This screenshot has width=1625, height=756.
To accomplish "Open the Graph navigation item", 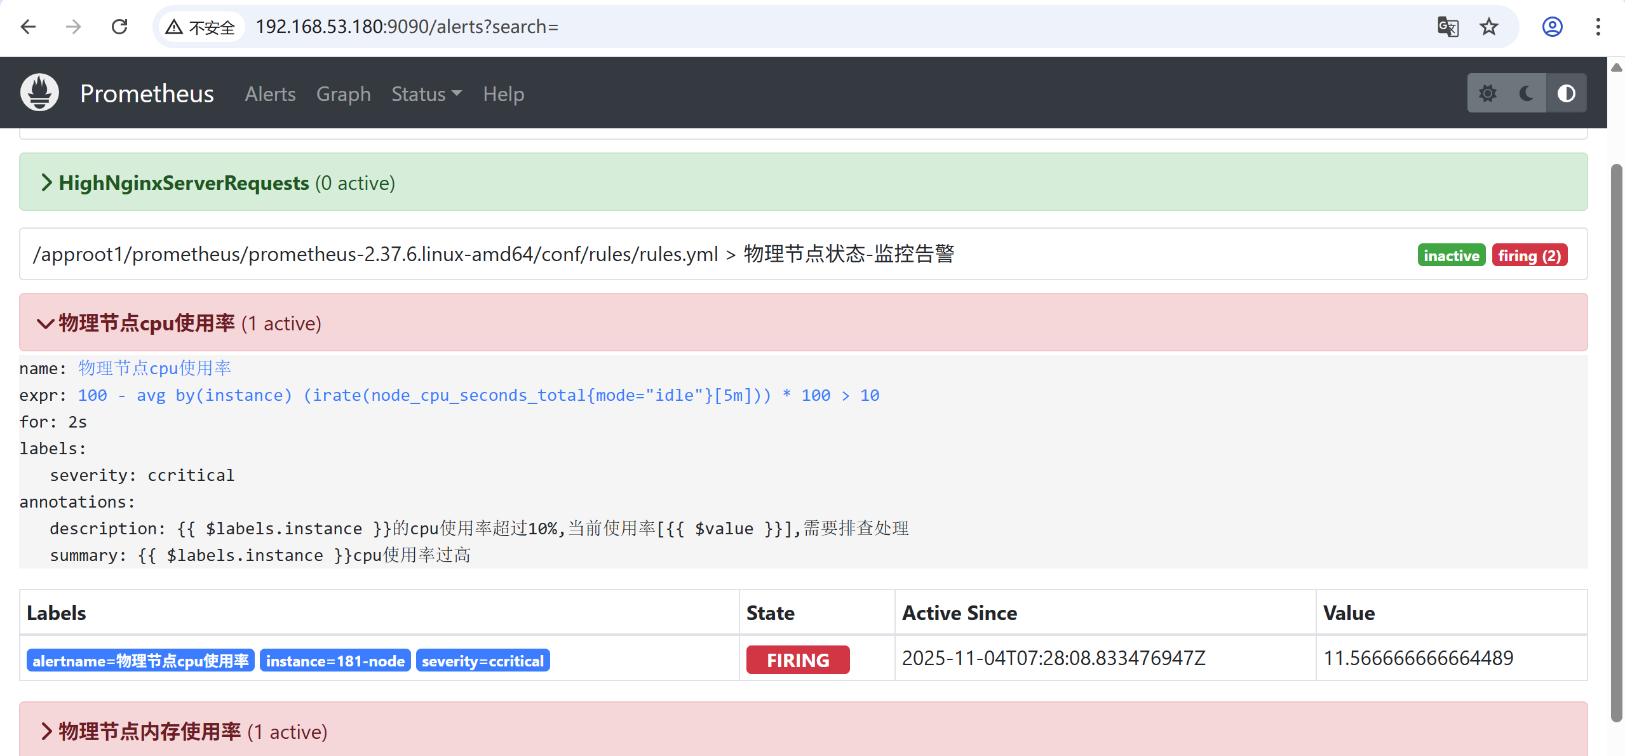I will [343, 94].
